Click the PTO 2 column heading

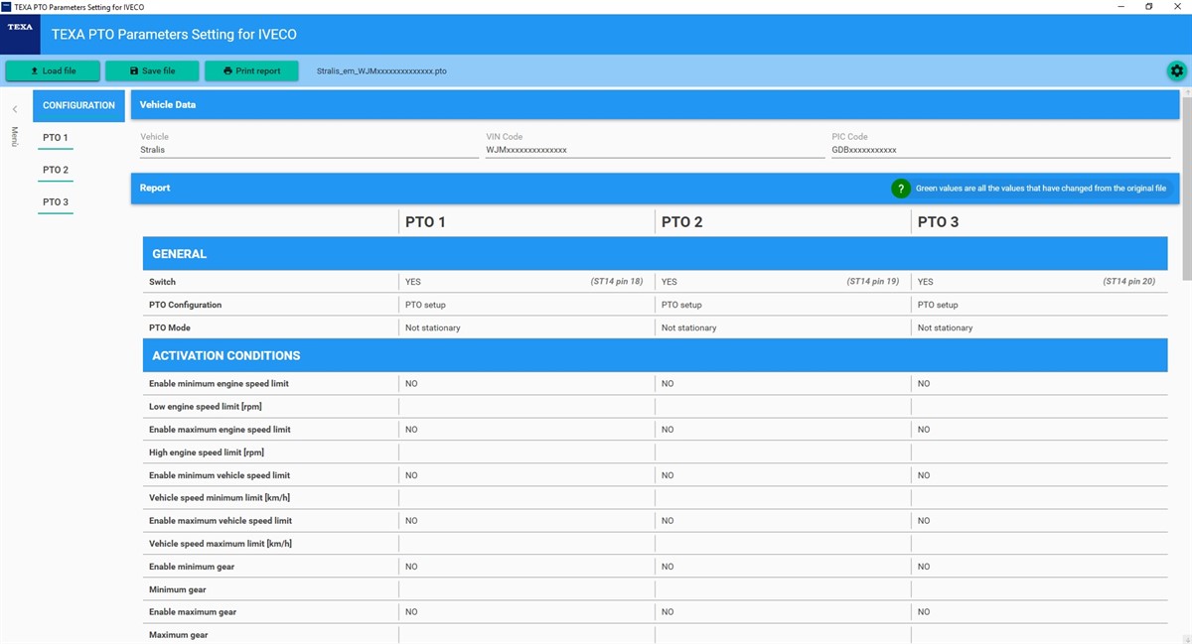click(x=681, y=222)
